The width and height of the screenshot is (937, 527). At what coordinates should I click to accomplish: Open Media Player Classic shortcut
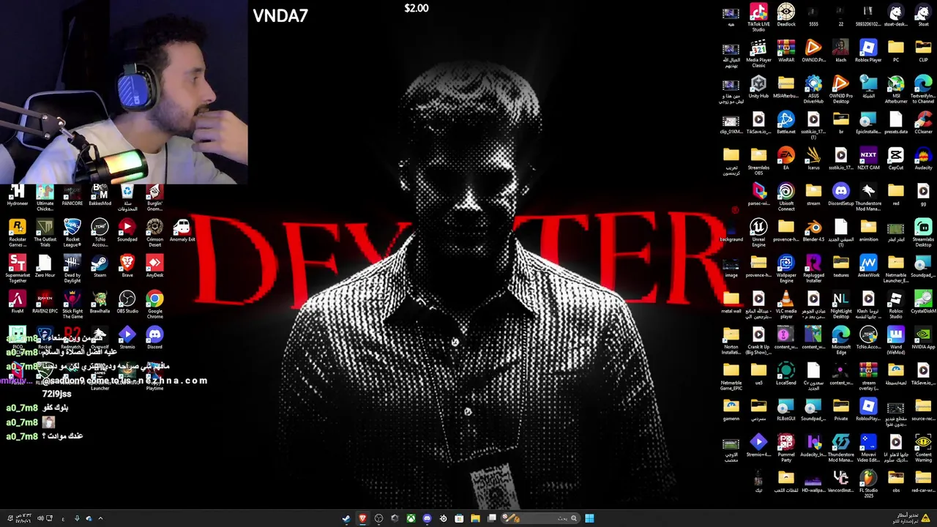click(758, 53)
